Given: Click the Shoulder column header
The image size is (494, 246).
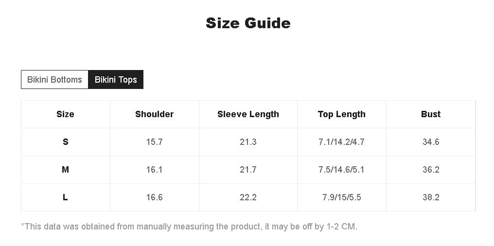Looking at the screenshot, I should (154, 114).
